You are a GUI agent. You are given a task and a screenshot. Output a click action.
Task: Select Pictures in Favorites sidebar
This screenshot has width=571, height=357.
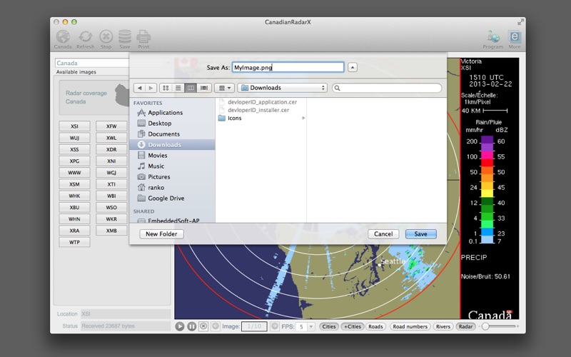[x=172, y=176]
